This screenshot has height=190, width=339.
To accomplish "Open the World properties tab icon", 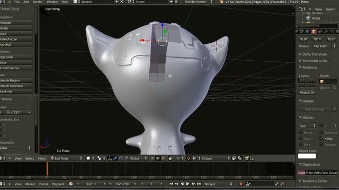I will pos(308,32).
